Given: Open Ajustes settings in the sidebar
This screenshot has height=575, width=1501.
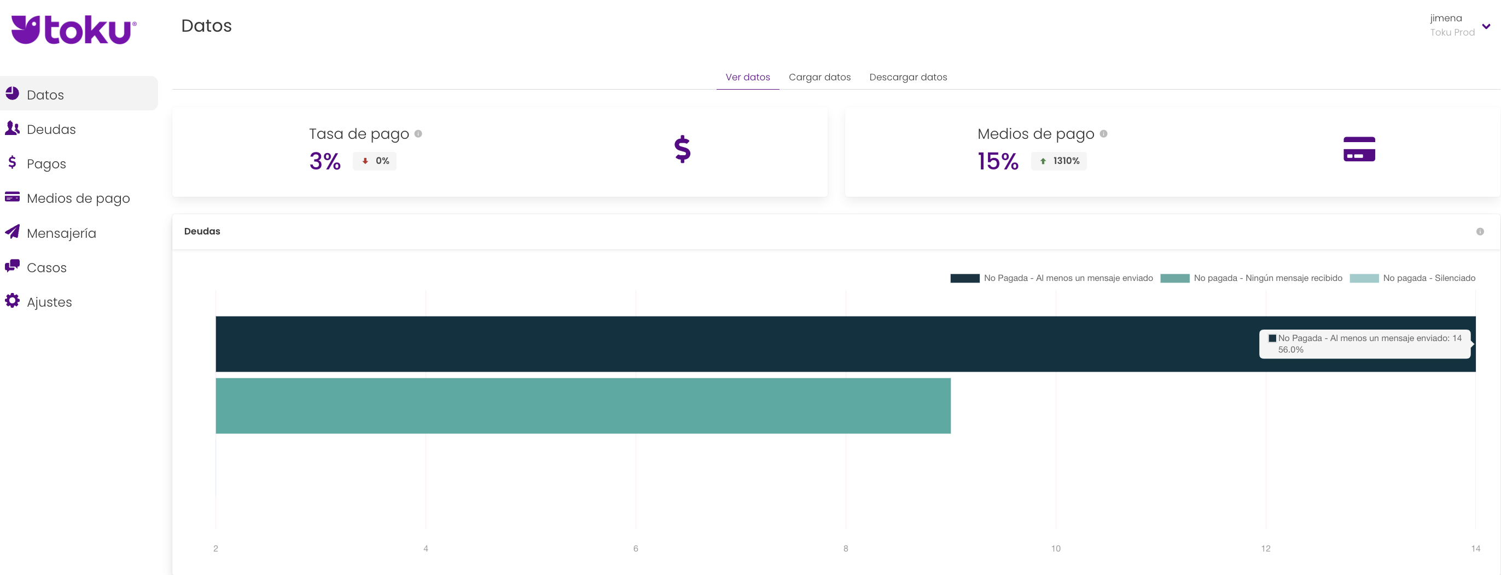Looking at the screenshot, I should click(x=79, y=302).
